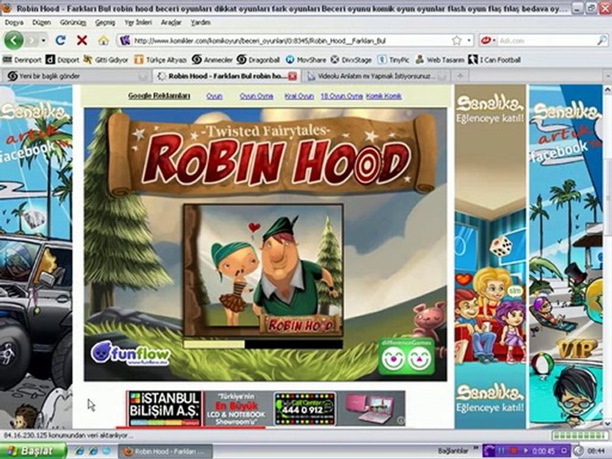The width and height of the screenshot is (612, 459).
Task: Go back with the green back arrow
Action: 13,40
